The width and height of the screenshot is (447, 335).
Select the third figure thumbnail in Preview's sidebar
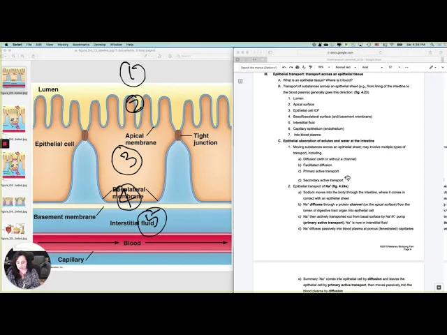click(14, 165)
